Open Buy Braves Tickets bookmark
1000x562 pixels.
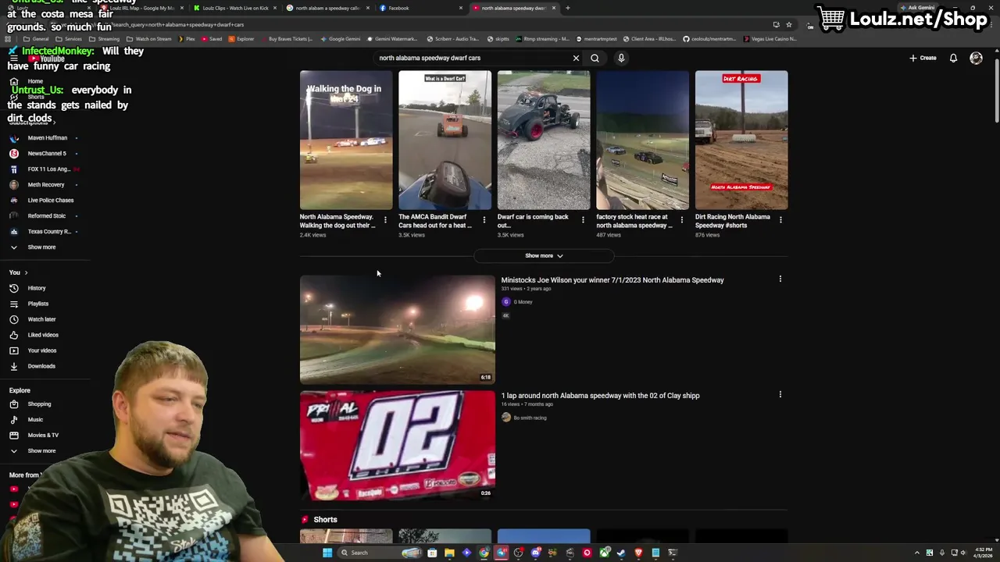(x=287, y=39)
